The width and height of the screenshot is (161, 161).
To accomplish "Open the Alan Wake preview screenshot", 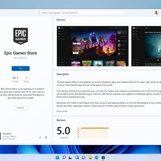I will click(146, 46).
